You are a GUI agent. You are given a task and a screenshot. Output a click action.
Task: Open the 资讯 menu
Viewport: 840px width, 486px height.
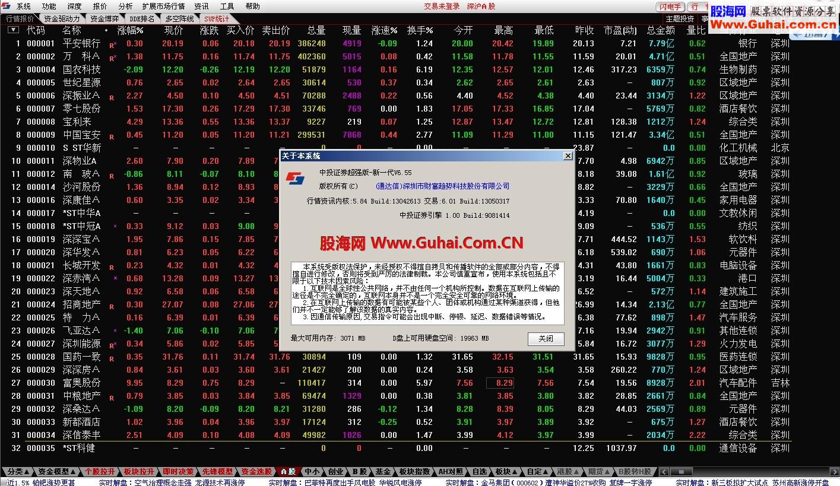(202, 7)
